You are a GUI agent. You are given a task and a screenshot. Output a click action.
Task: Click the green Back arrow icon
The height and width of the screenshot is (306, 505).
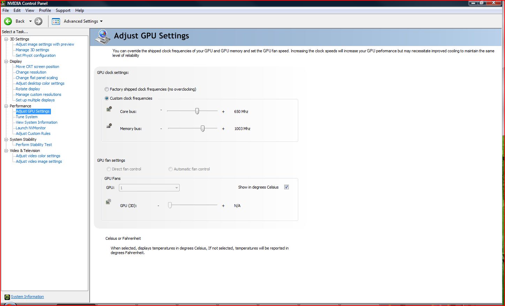tap(8, 21)
